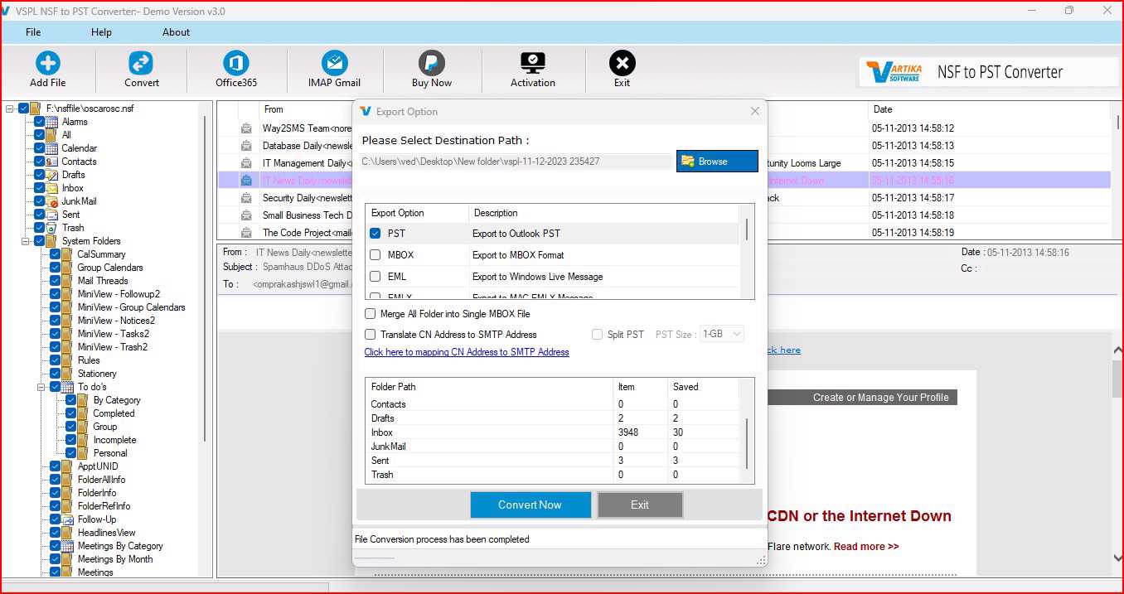Enable Merge All Folder into Single MBOX
The image size is (1124, 594).
click(x=371, y=314)
